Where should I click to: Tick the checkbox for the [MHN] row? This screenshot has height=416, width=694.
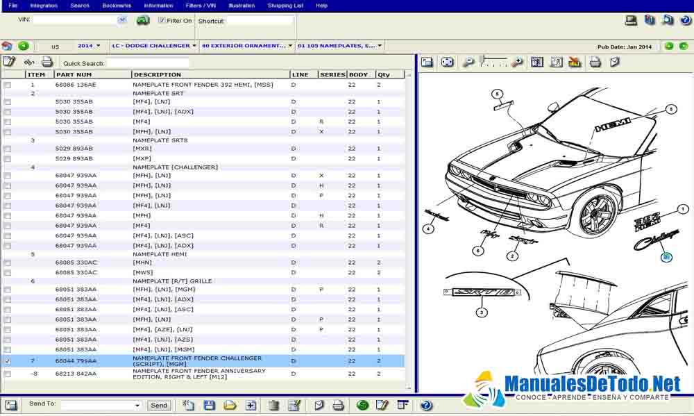pyautogui.click(x=8, y=263)
